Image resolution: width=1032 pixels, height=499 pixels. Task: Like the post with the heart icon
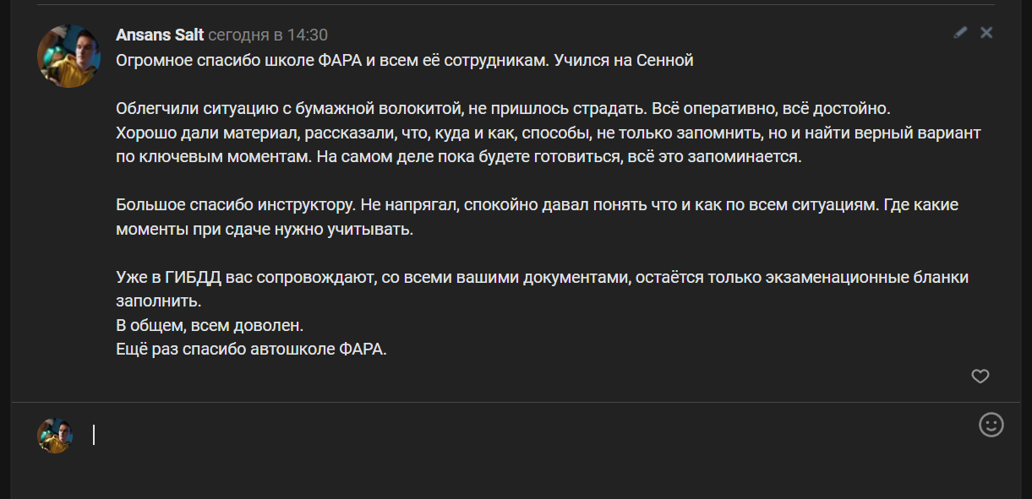pyautogui.click(x=980, y=377)
